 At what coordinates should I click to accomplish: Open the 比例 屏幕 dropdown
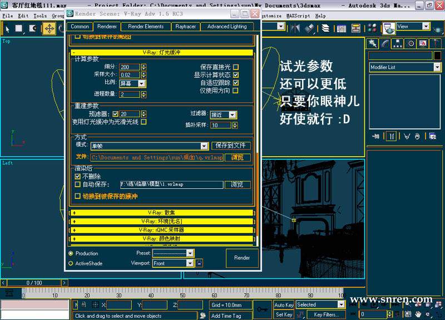click(132, 83)
